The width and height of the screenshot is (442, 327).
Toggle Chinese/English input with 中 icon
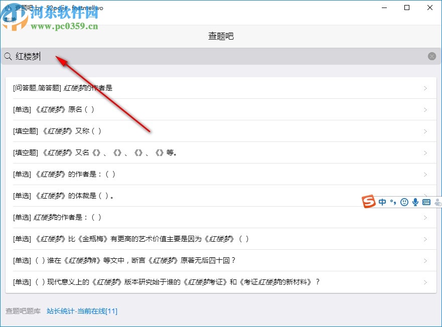pyautogui.click(x=382, y=202)
